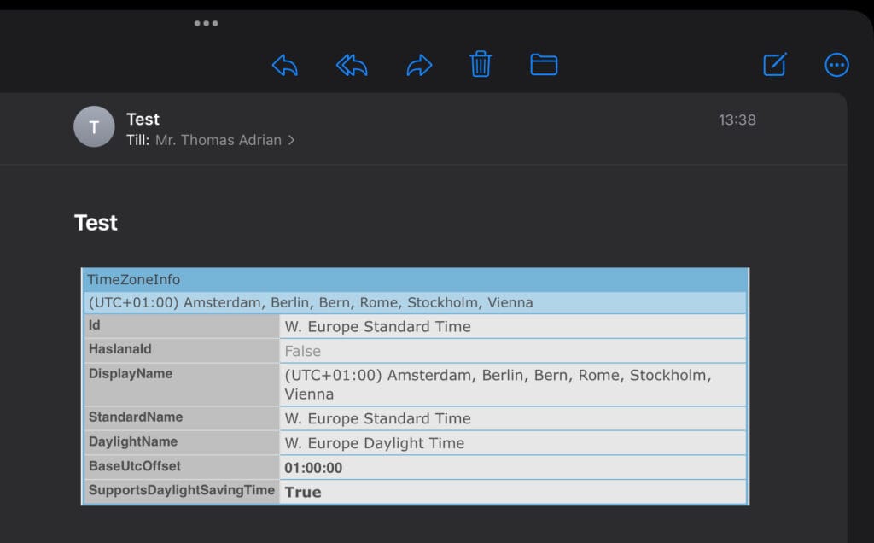Tap the SupportsDaylightSavingTime label cell
Image resolution: width=874 pixels, height=543 pixels.
[x=181, y=491]
